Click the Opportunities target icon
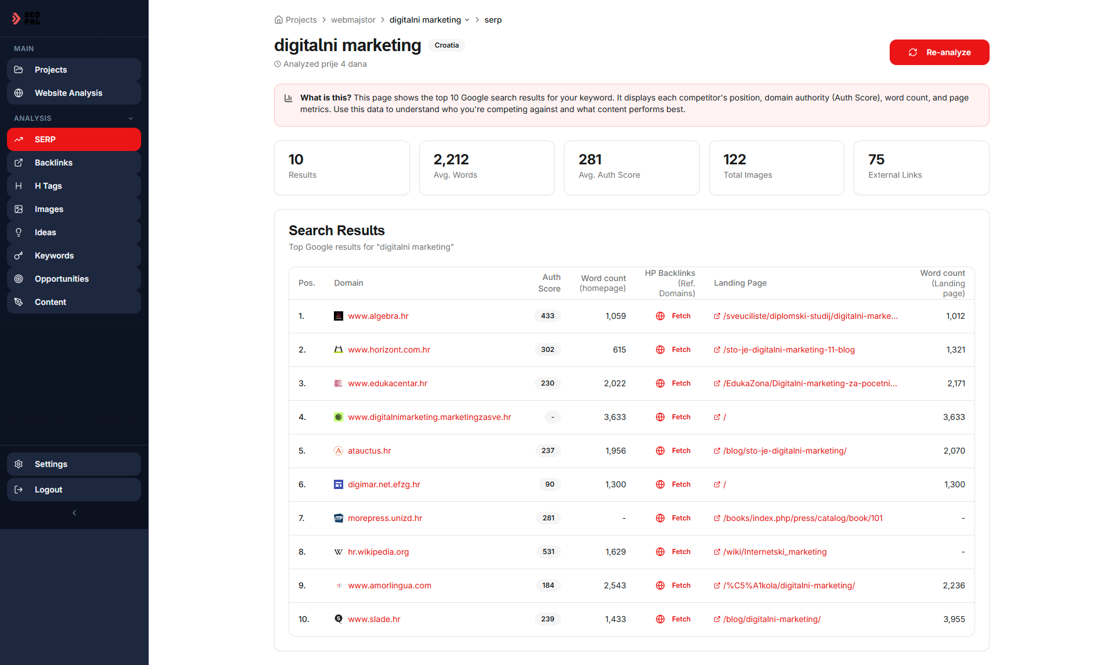The height and width of the screenshot is (665, 1115). pos(19,279)
